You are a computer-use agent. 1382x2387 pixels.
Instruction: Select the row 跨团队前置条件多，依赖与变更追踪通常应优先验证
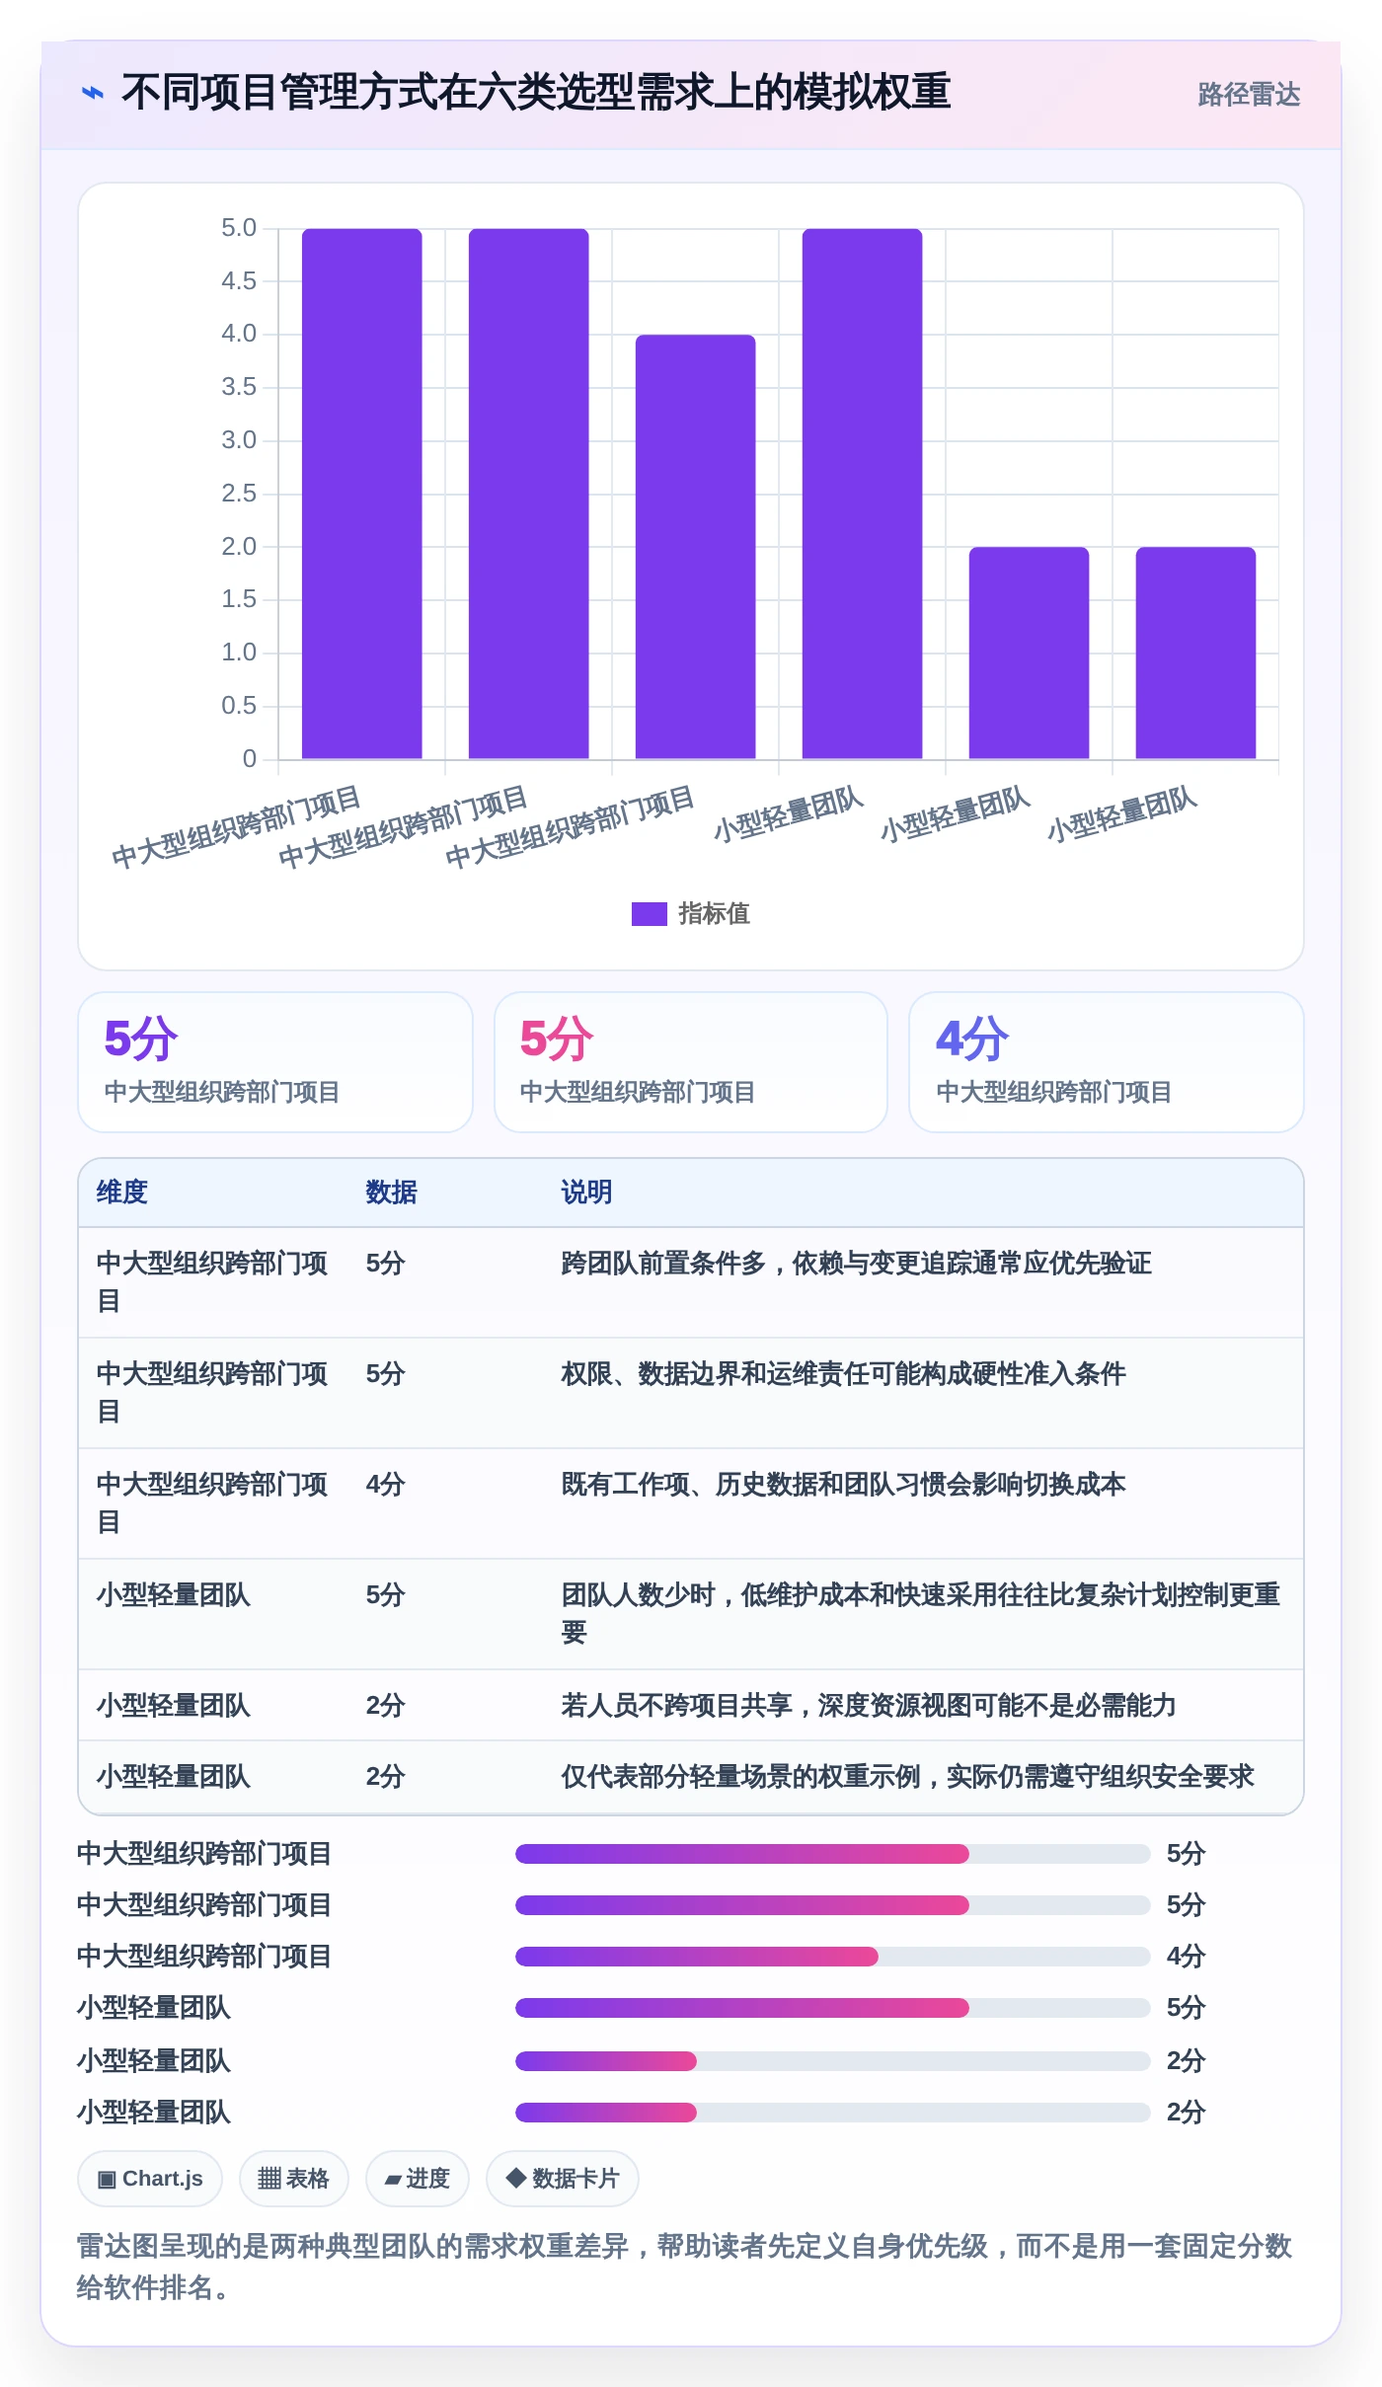[691, 1282]
